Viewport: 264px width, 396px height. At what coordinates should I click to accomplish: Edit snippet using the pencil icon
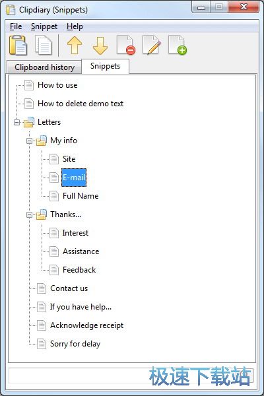click(152, 45)
